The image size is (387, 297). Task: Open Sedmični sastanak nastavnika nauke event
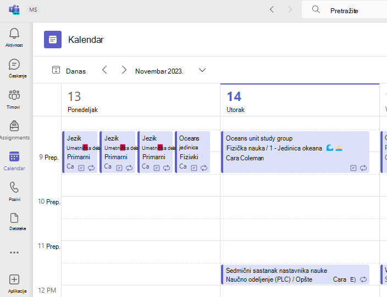(295, 274)
